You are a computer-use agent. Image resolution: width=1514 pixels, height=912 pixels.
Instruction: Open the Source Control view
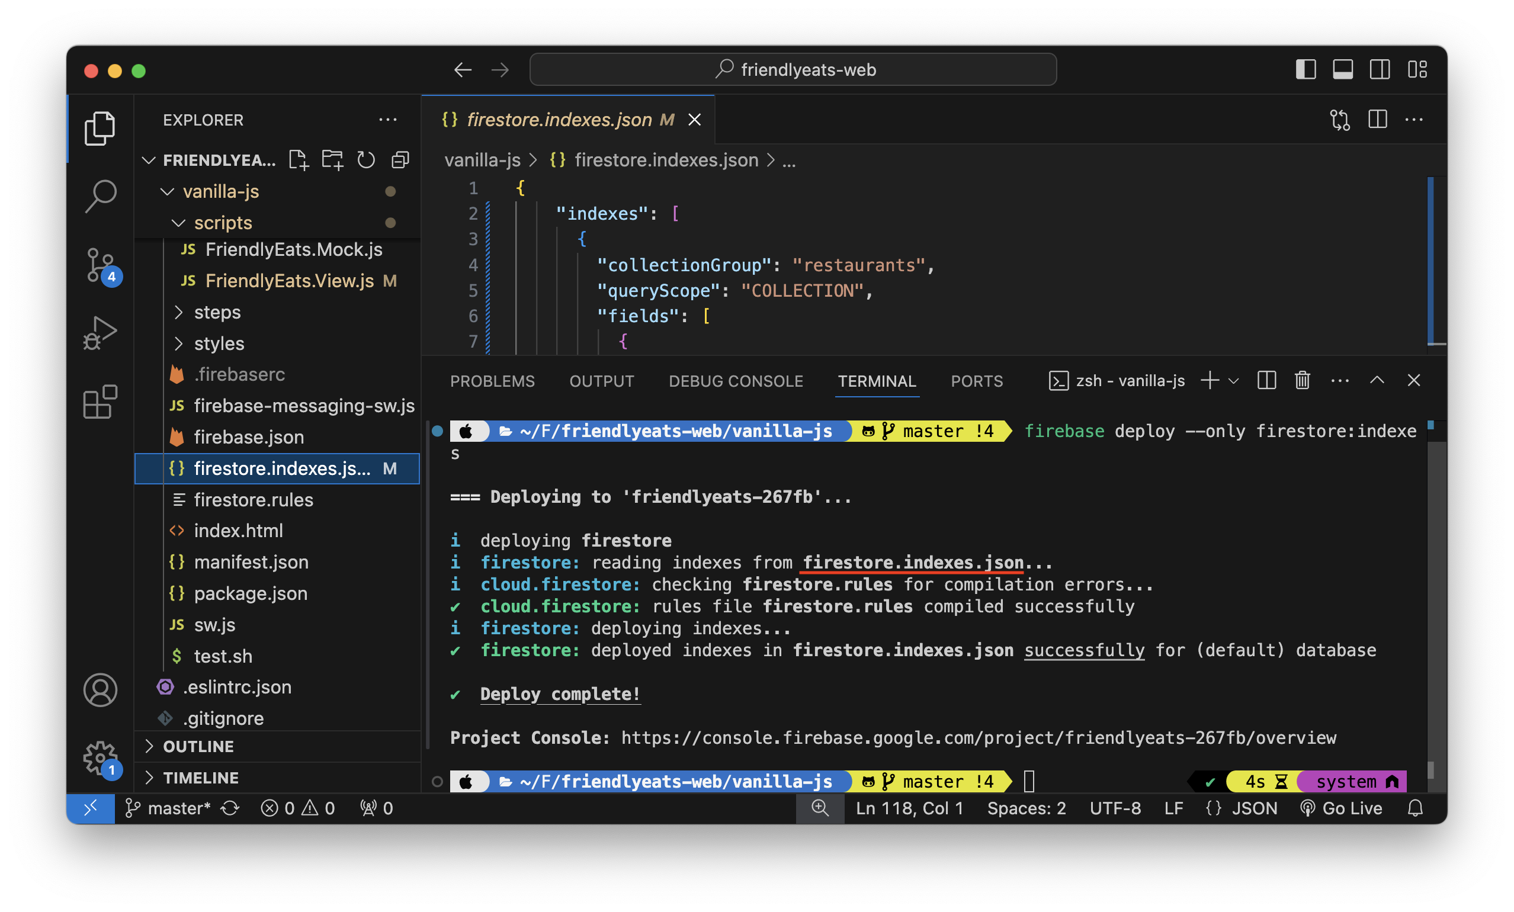pyautogui.click(x=100, y=265)
